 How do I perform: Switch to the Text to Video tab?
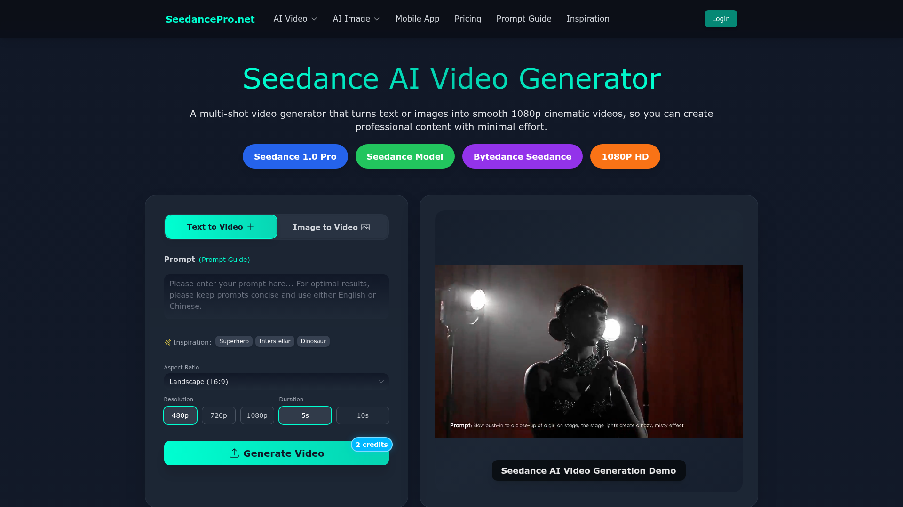tap(221, 227)
